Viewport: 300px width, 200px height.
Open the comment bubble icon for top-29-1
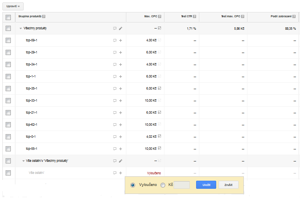115,53
